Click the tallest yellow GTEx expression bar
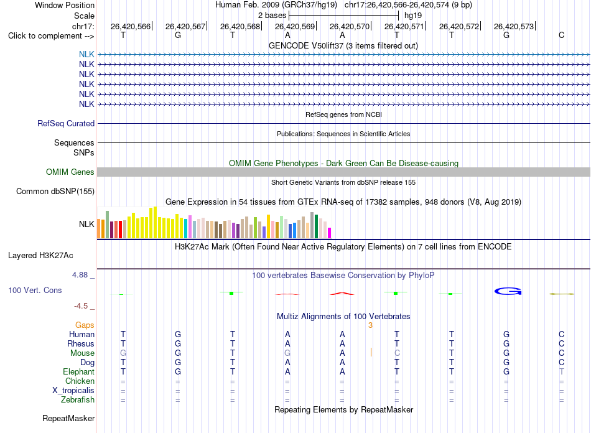The width and height of the screenshot is (591, 433). [155, 222]
